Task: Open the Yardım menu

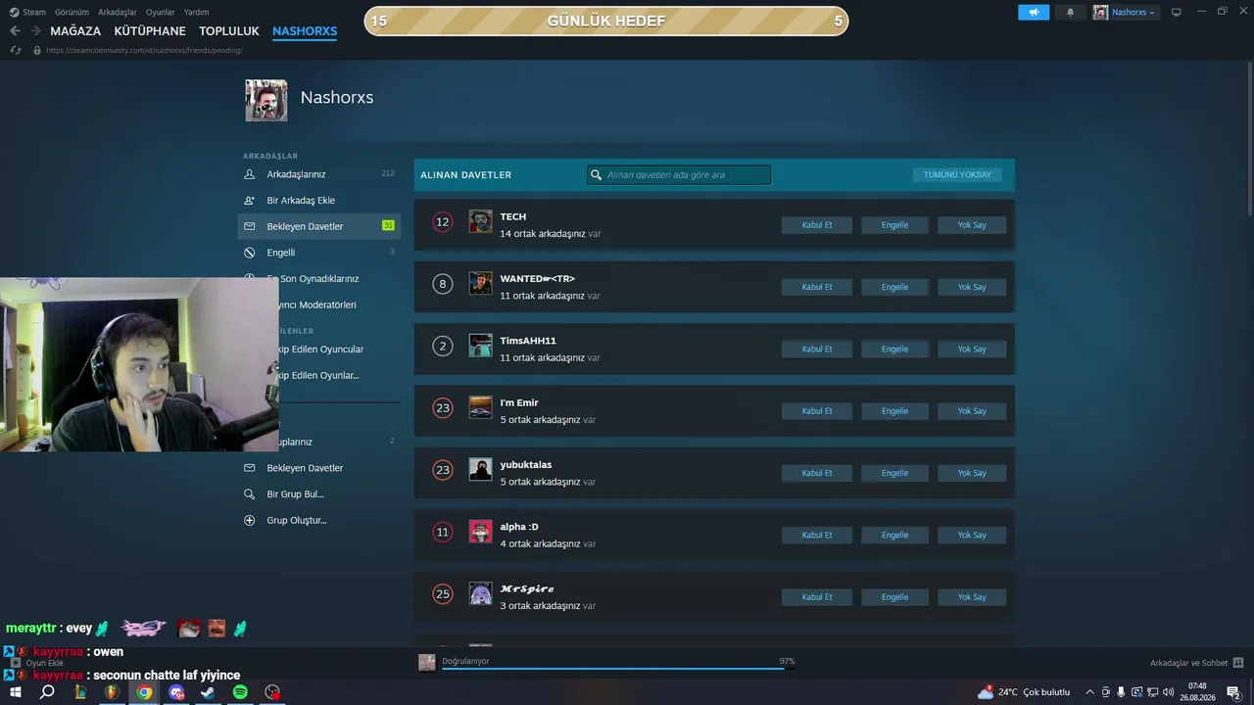Action: pos(197,12)
